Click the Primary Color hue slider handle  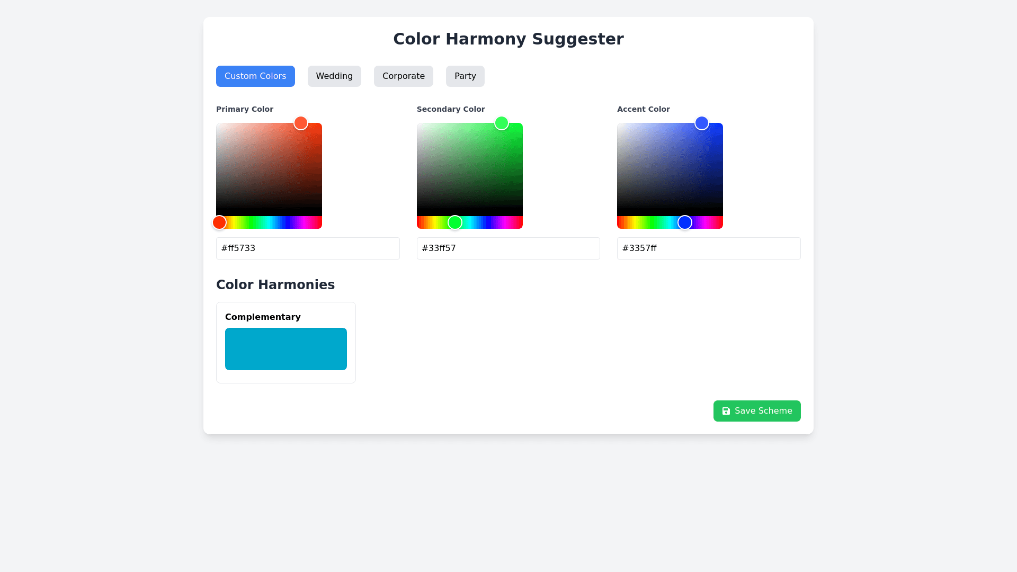pyautogui.click(x=219, y=222)
